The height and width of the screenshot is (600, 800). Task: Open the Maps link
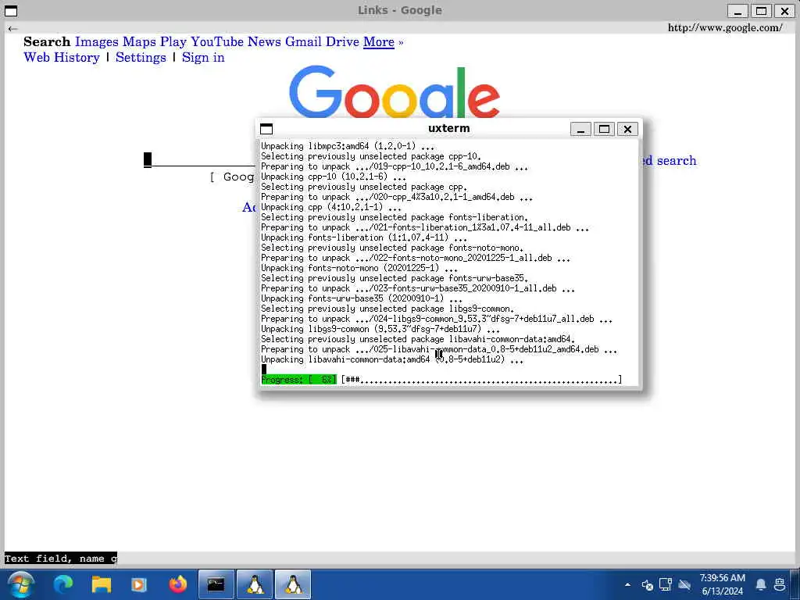[139, 42]
